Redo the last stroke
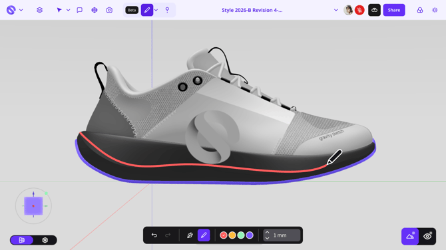The width and height of the screenshot is (446, 250). pyautogui.click(x=168, y=235)
